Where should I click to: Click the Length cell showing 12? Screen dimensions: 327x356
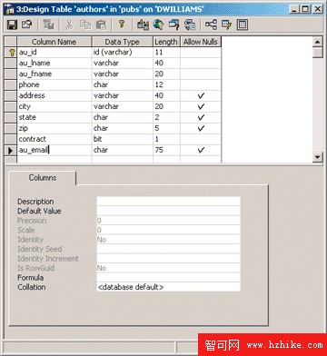(x=166, y=85)
